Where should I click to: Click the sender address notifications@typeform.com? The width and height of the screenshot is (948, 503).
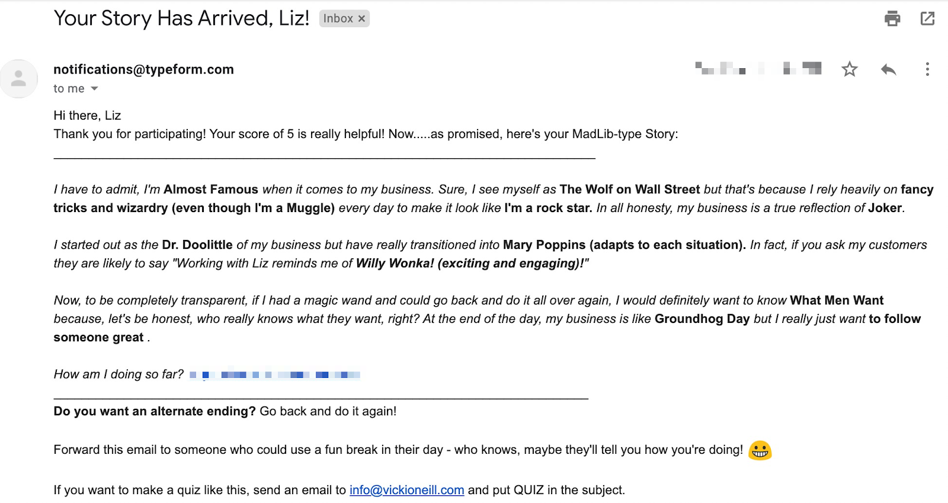(143, 69)
